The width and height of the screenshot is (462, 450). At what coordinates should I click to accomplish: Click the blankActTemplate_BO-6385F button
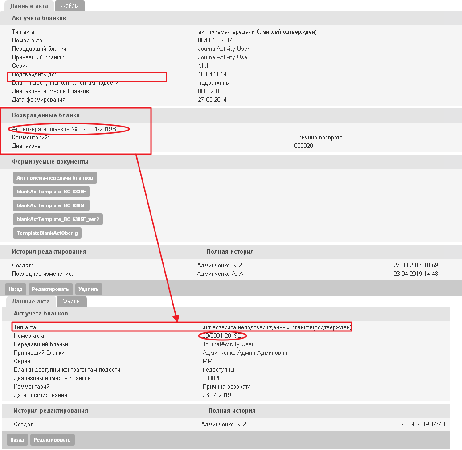(x=51, y=205)
